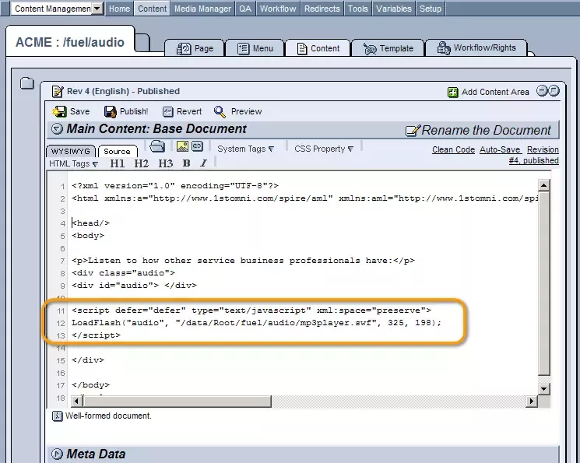Image resolution: width=580 pixels, height=463 pixels.
Task: Open the Content Management module dropdown
Action: pos(97,9)
